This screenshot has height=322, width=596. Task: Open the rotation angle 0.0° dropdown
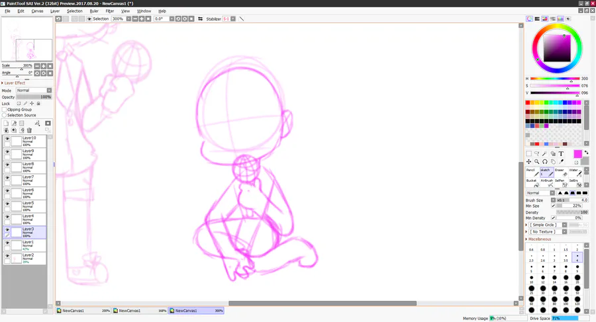click(172, 19)
